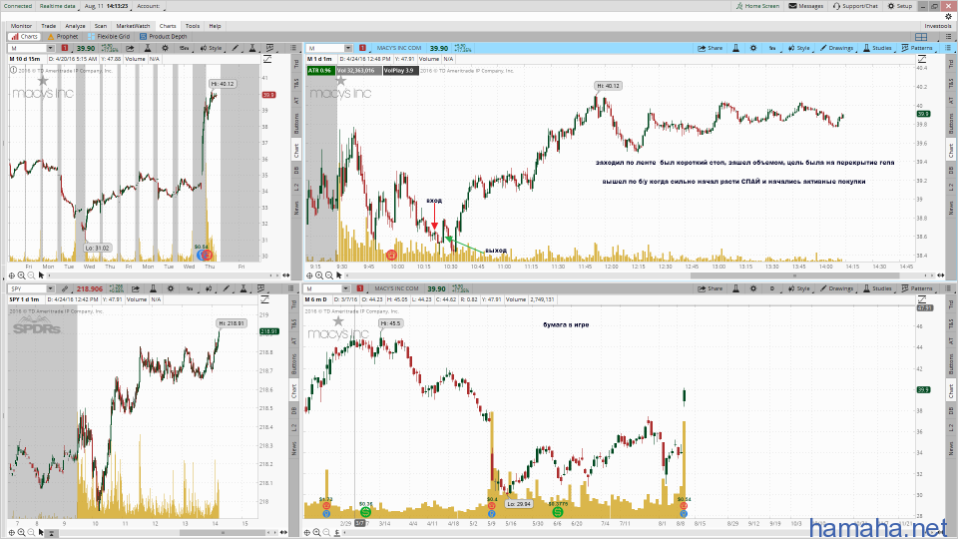958x539 pixels.
Task: Open the chart grid layout selector
Action: (921, 37)
